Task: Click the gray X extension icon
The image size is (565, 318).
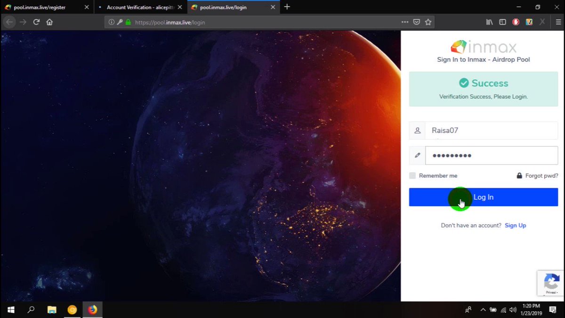Action: coord(542,22)
